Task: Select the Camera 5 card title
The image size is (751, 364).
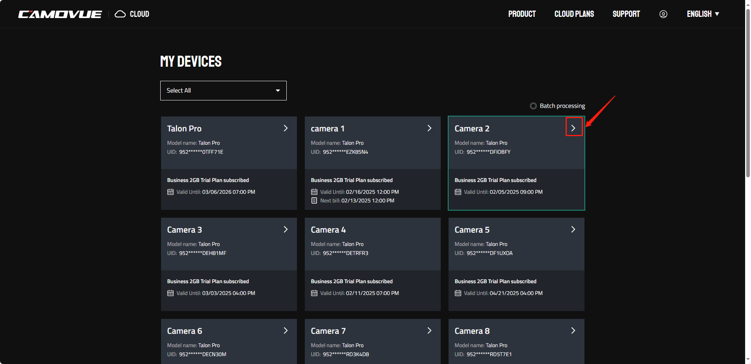Action: tap(472, 230)
